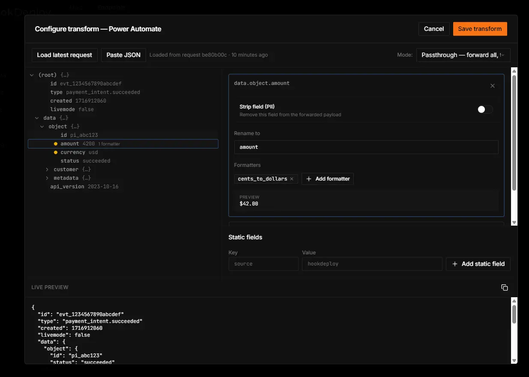529x377 pixels.
Task: Click the LIVE PREVIEW label
Action: tap(50, 287)
